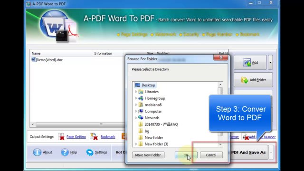
Task: Click the A-PDF app icon in title bar
Action: tap(28, 4)
